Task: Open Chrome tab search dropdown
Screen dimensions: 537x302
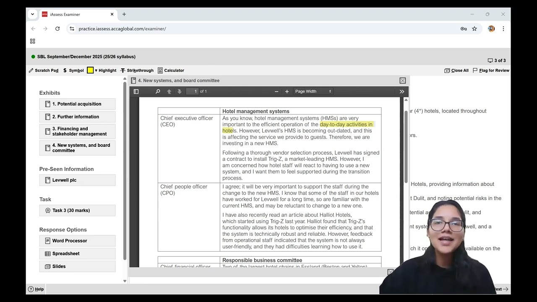Action: pos(32,14)
